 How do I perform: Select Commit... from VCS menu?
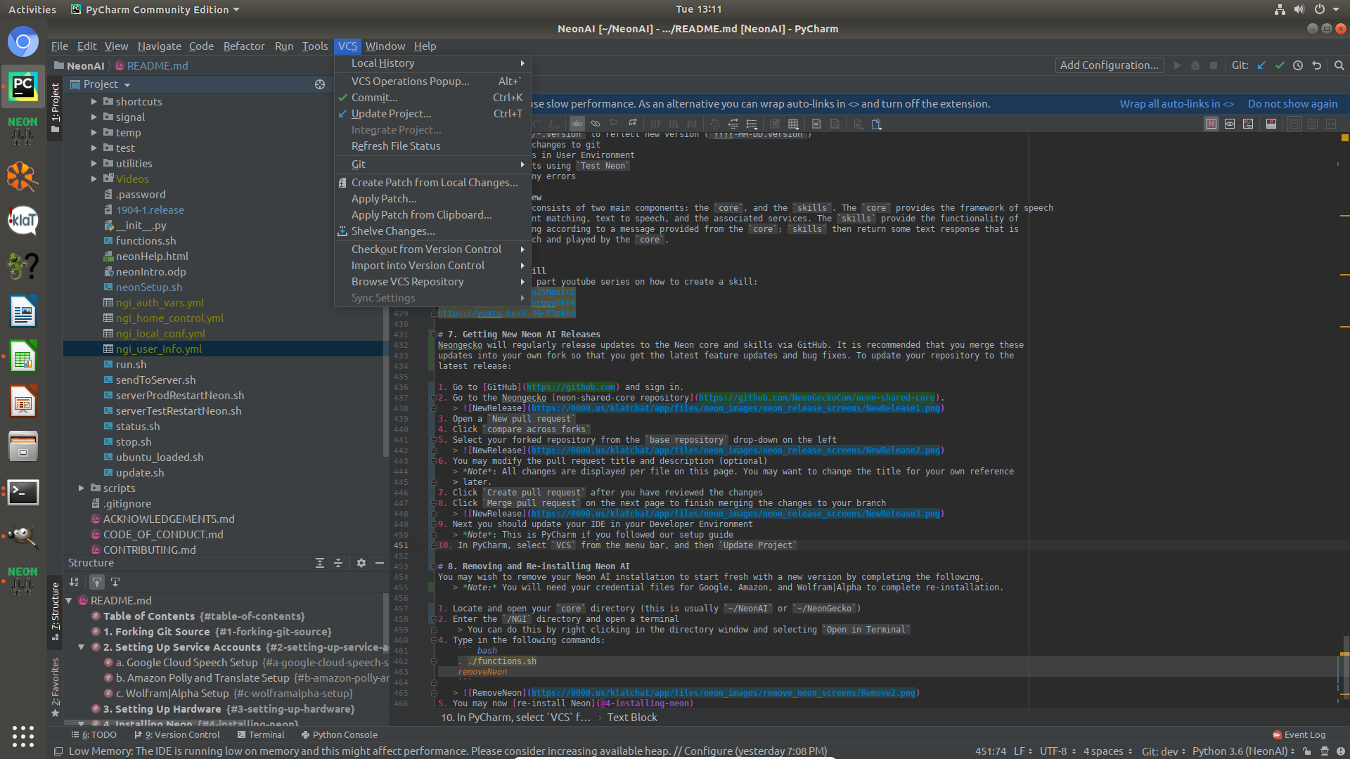[x=432, y=98]
